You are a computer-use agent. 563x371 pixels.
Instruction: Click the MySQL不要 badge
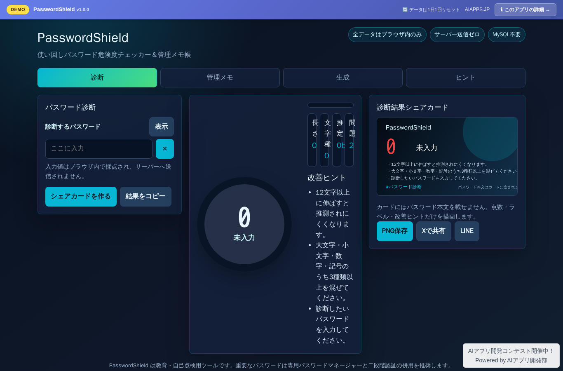pos(507,35)
